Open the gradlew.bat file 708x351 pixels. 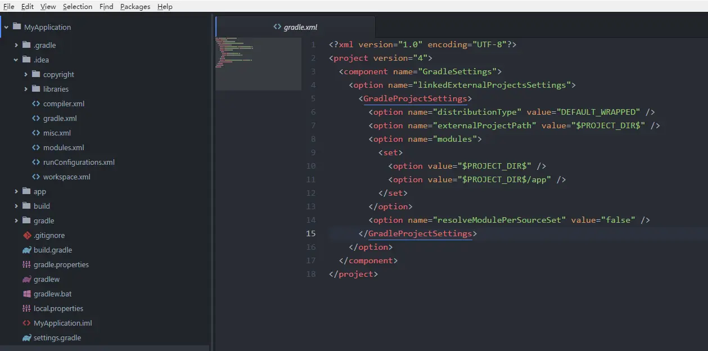[53, 294]
